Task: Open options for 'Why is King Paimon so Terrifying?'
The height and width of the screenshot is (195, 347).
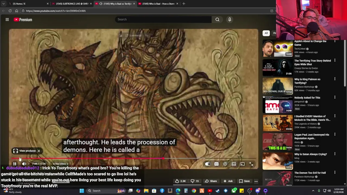Action: tap(335, 79)
